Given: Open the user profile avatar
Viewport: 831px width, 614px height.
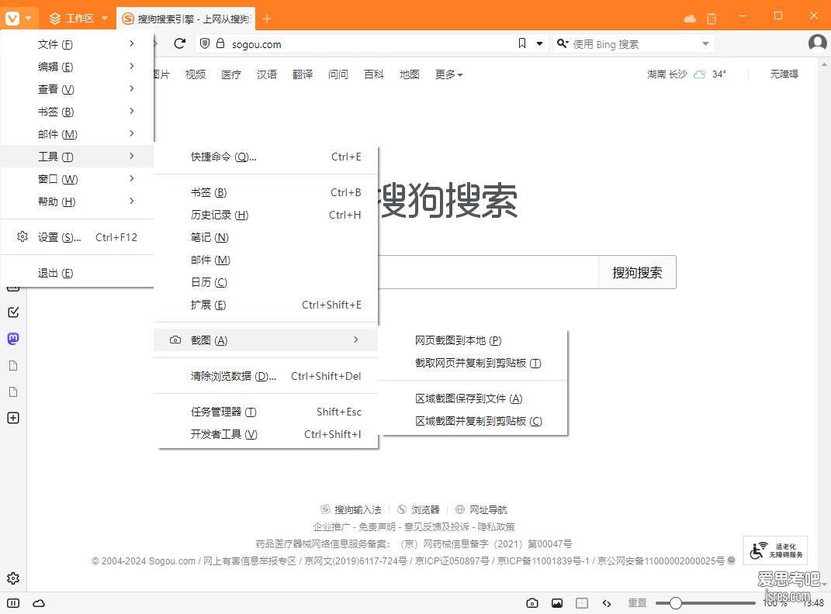Looking at the screenshot, I should click(817, 43).
